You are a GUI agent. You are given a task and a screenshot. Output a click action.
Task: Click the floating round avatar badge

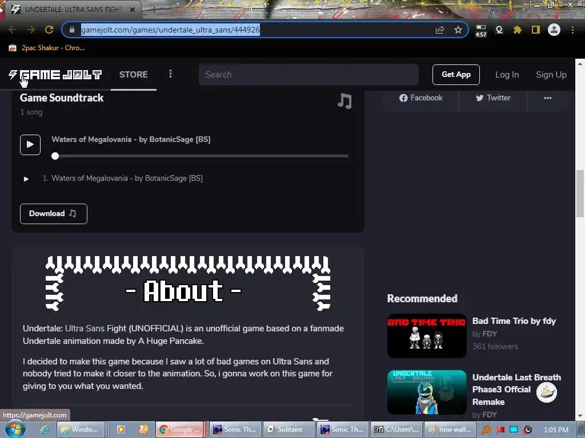point(547,392)
